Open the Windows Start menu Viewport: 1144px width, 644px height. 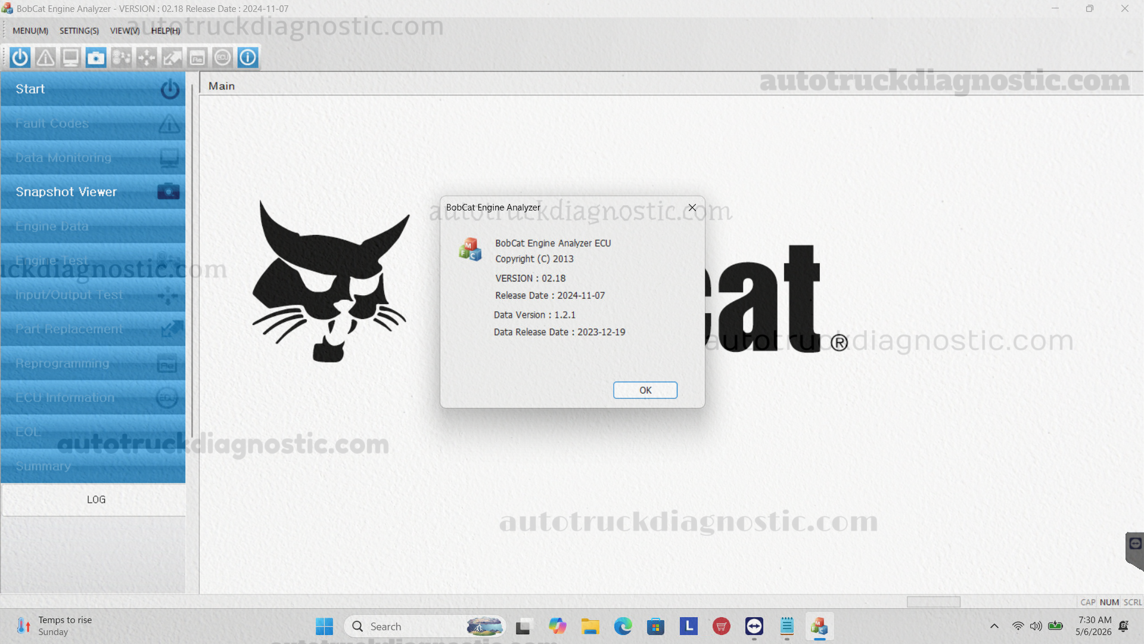[x=324, y=626]
